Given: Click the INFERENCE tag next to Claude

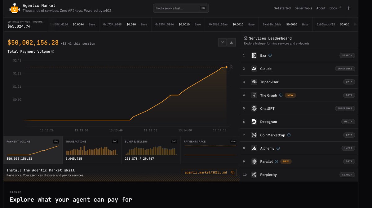Looking at the screenshot, I should 345,69.
